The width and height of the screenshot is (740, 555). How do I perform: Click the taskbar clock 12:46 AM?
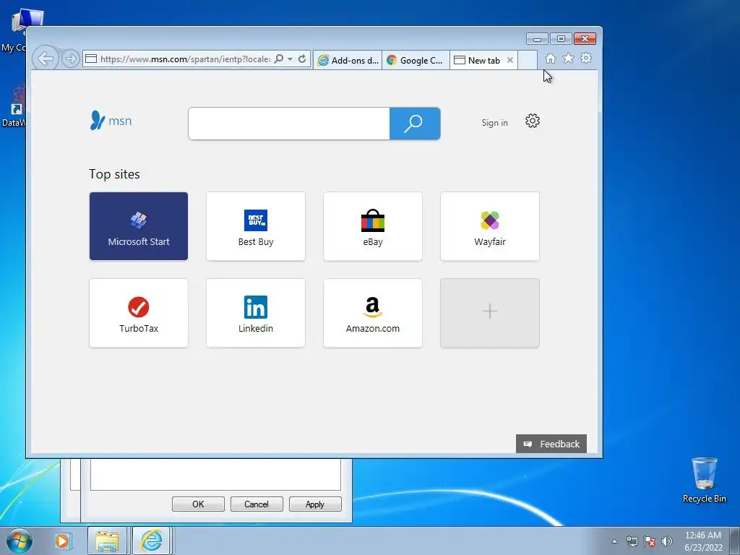coord(703,541)
